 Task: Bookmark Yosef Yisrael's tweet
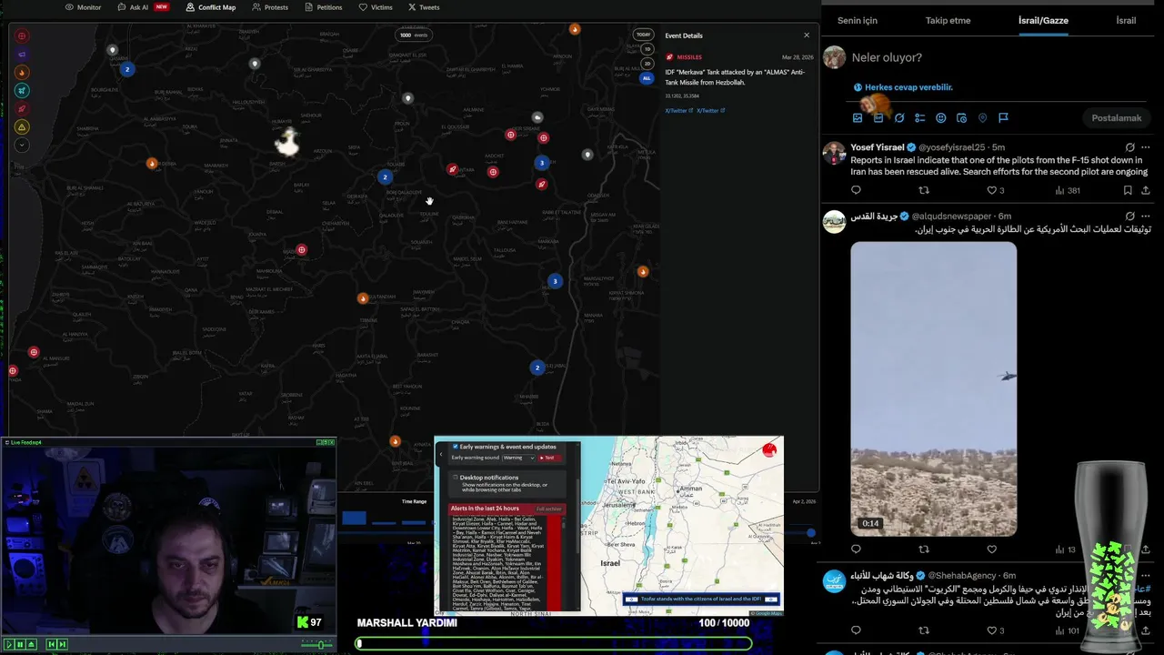1128,190
